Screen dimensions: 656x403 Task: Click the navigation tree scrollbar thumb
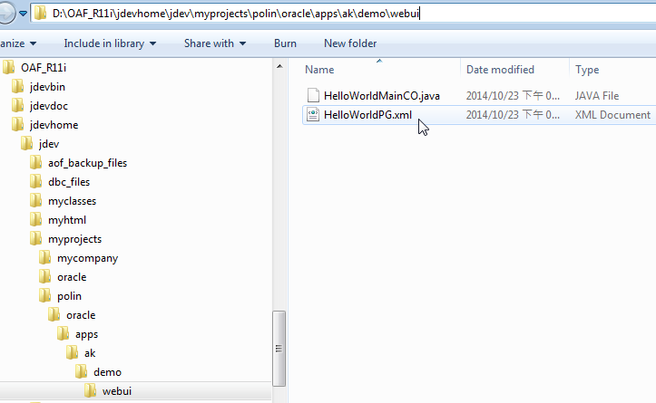pyautogui.click(x=279, y=349)
